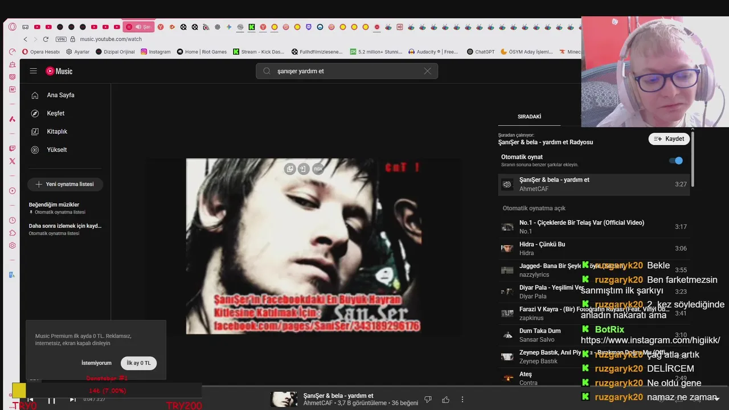Click the YouTube Music logo
Screen dimensions: 729x410
pyautogui.click(x=59, y=71)
